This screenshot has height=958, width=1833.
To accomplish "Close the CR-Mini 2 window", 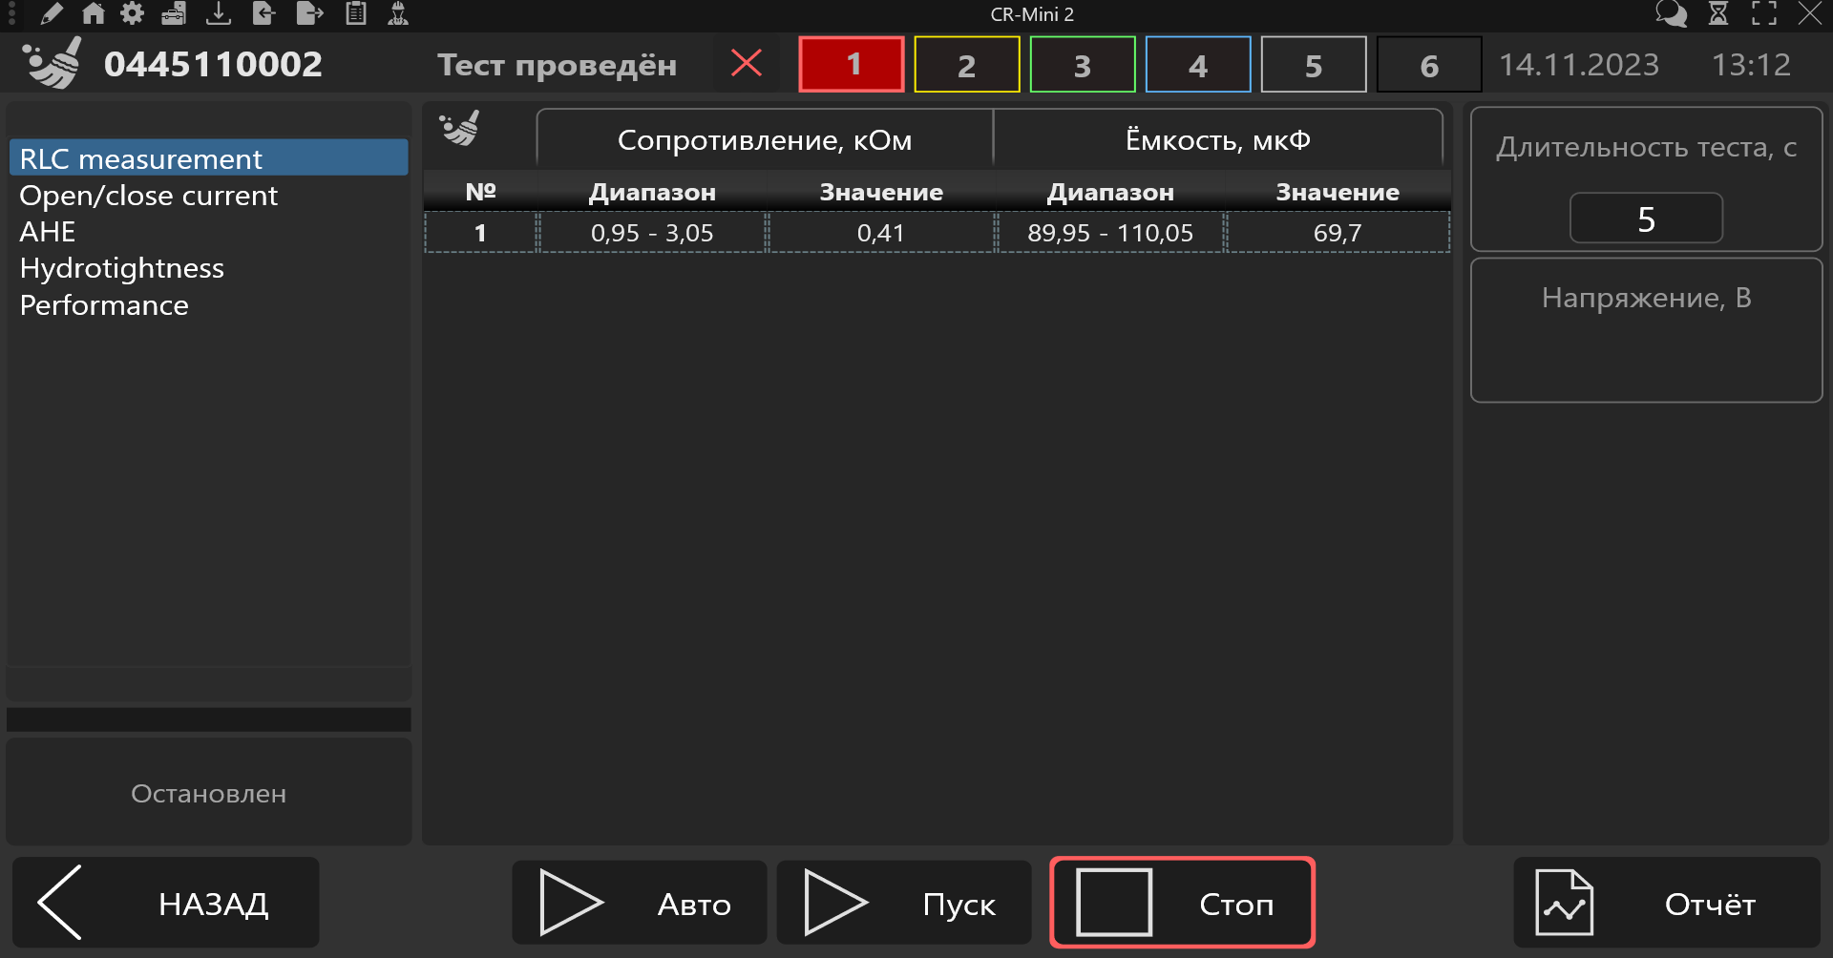I will [x=1810, y=13].
